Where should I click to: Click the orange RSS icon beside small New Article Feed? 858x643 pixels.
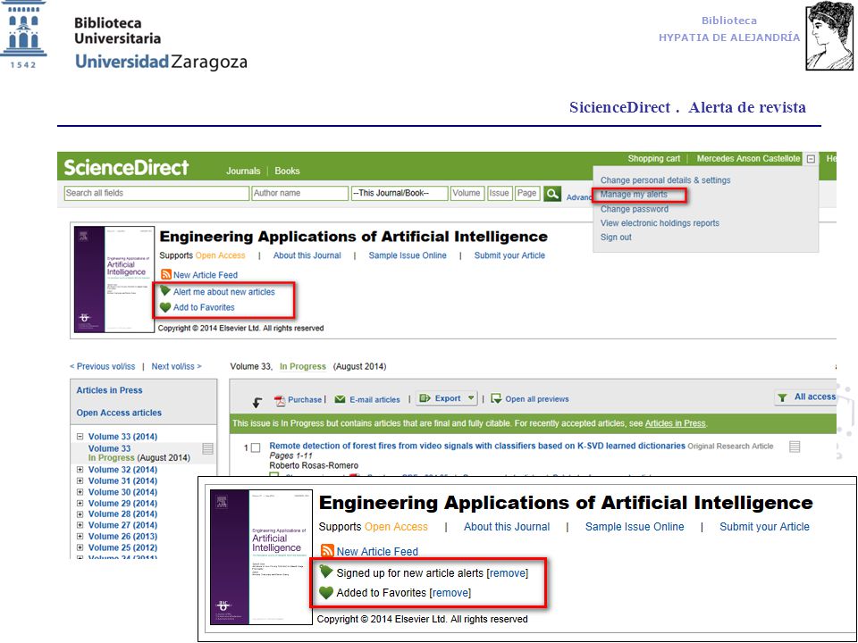pos(166,274)
